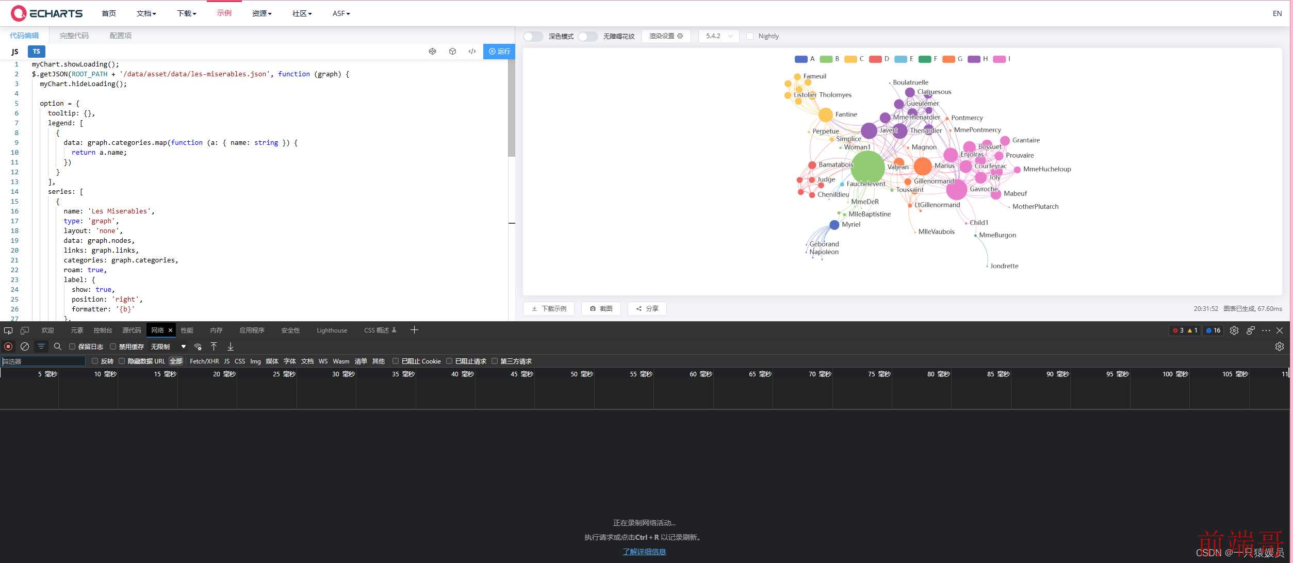Viewport: 1293px width, 563px height.
Task: Enable 保留日志 checkbox
Action: click(x=72, y=346)
